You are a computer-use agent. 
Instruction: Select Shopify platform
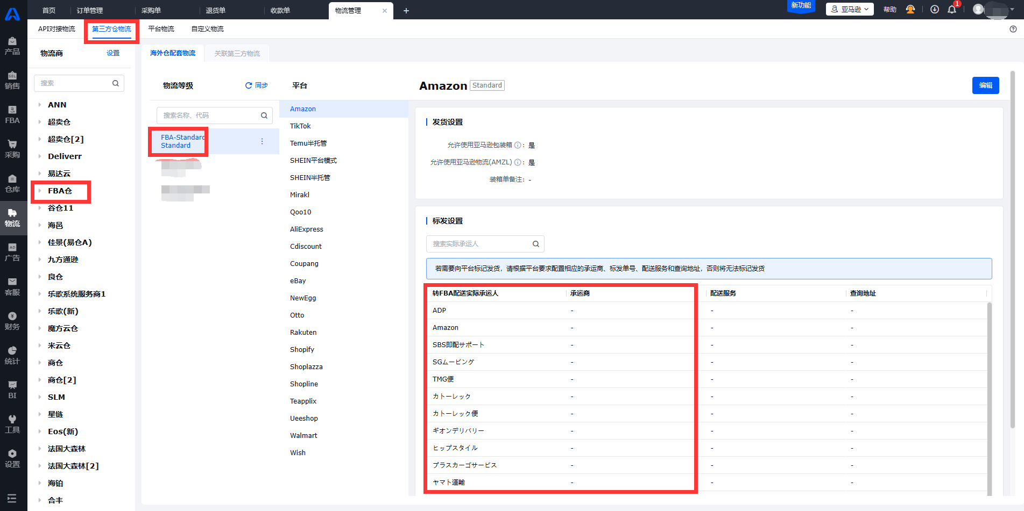tap(343, 350)
